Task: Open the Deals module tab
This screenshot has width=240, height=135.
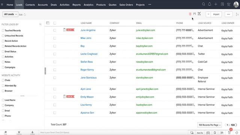Action: pyautogui.click(x=54, y=5)
